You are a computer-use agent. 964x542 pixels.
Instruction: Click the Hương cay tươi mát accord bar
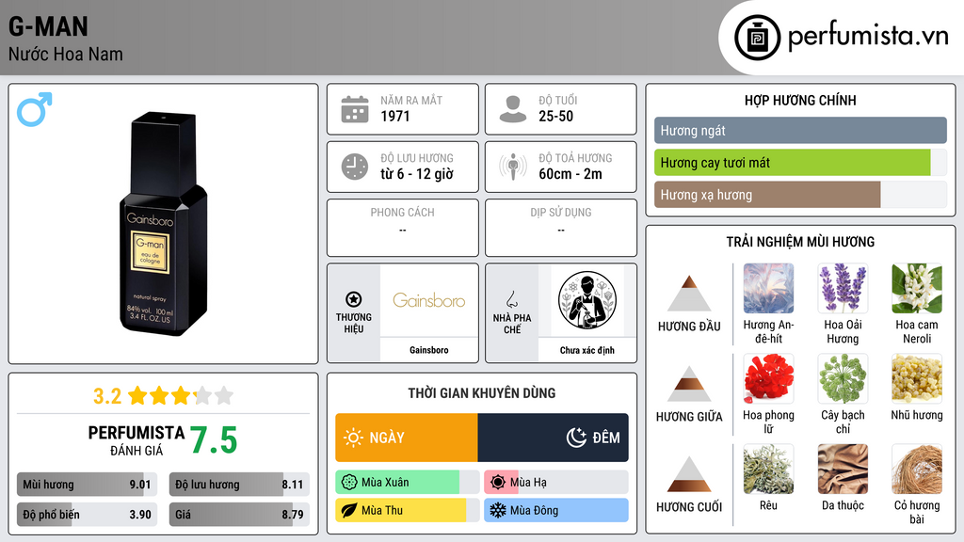800,163
